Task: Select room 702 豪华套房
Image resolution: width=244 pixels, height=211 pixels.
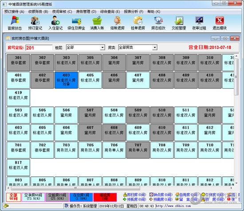Action: point(42,150)
